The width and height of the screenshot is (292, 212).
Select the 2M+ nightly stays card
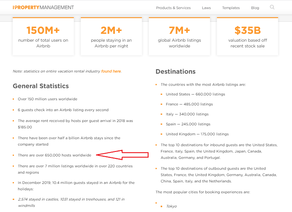111,36
